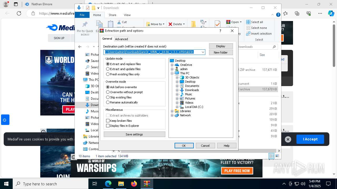Click Invert selection in Explorer ribbon
This screenshot has height=189, width=337.
pos(259,34)
